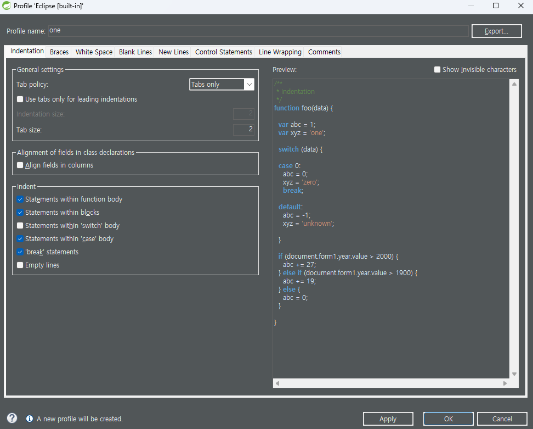
Task: Uncheck Statements within 'case' body
Action: pyautogui.click(x=20, y=239)
